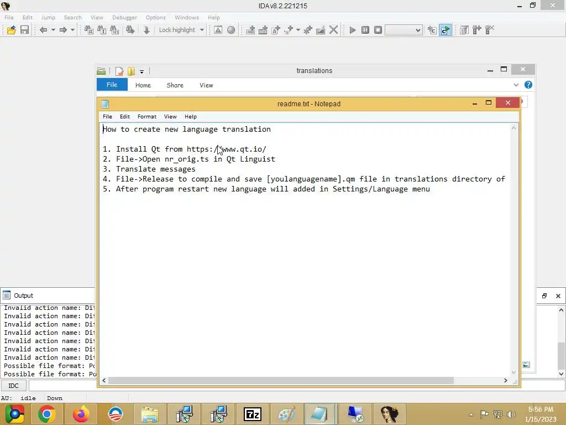566x425 pixels.
Task: Click the add string icon in toolbar
Action: pyautogui.click(x=276, y=30)
